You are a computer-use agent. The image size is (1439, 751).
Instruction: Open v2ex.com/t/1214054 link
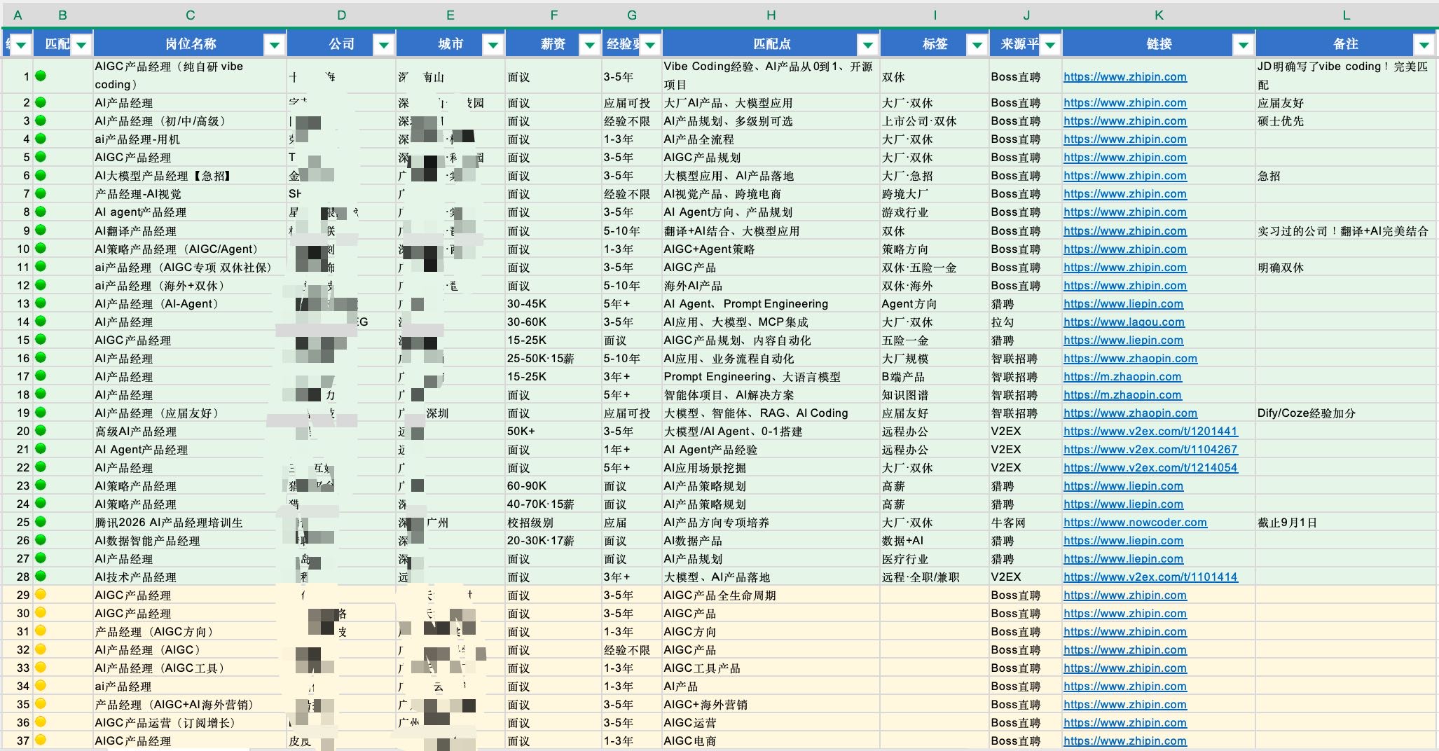point(1150,467)
